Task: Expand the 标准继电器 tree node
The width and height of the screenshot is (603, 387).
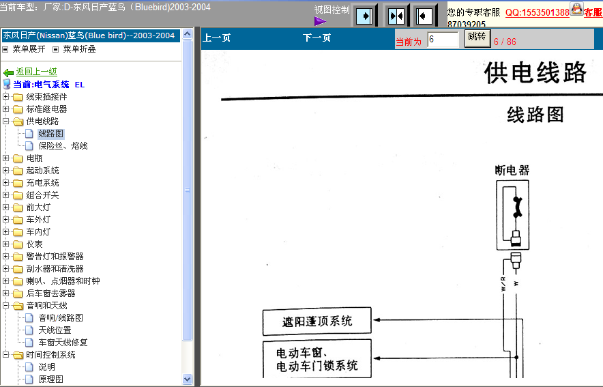Action: [5, 109]
